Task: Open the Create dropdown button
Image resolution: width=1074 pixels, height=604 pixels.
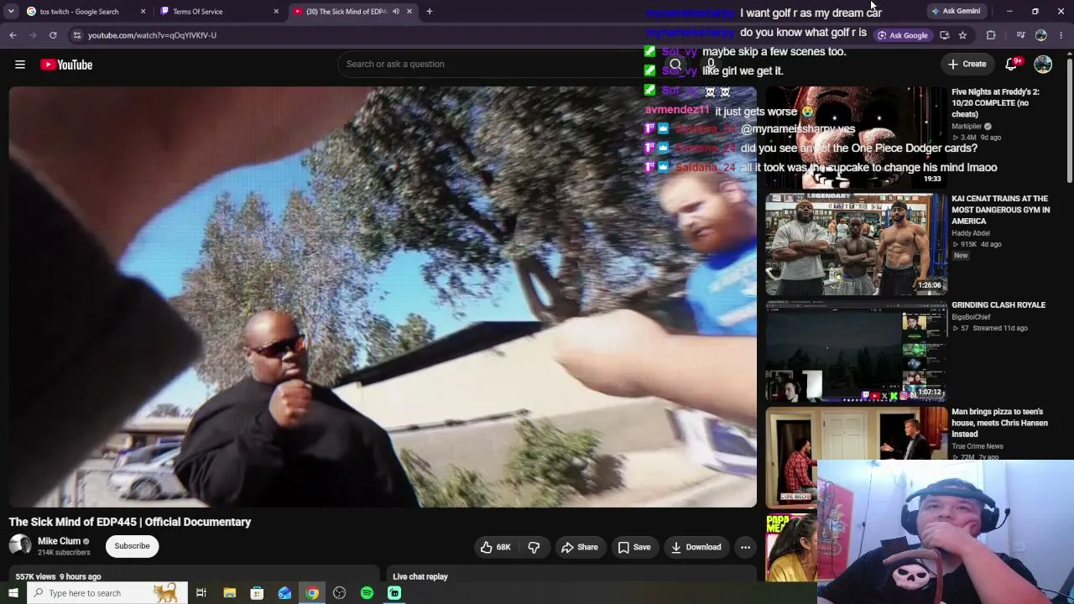Action: click(x=967, y=64)
